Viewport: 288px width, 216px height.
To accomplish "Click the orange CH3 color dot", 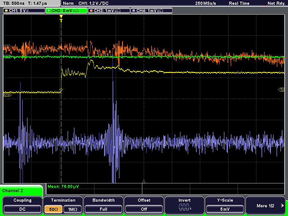I will (x=91, y=11).
